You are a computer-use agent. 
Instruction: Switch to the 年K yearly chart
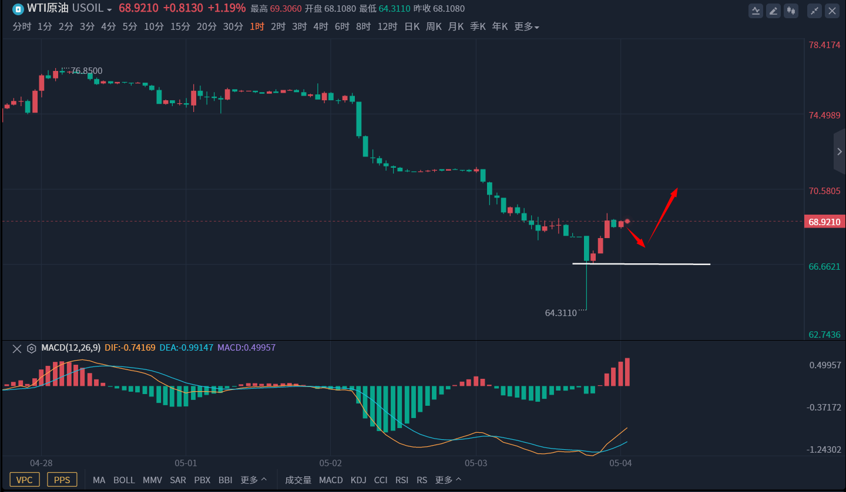[500, 26]
